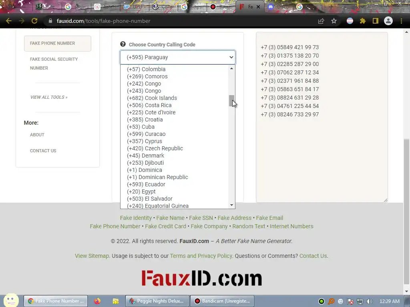Click the volume speaker tray icon
Viewport: 410px width, 307px height.
[x=369, y=301]
